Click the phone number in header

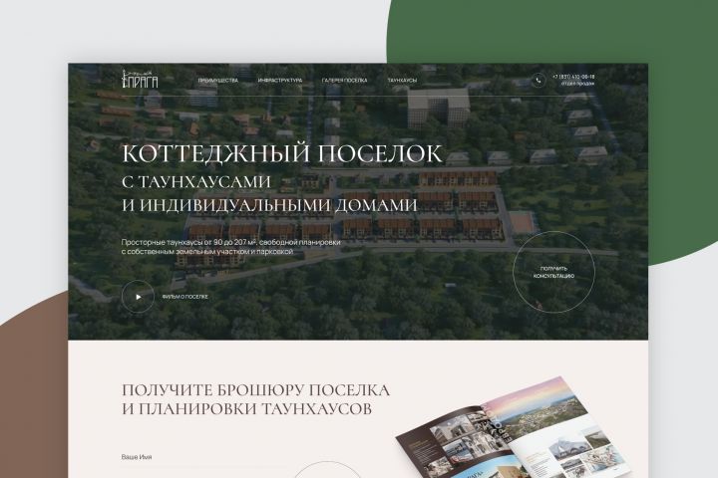coord(573,77)
